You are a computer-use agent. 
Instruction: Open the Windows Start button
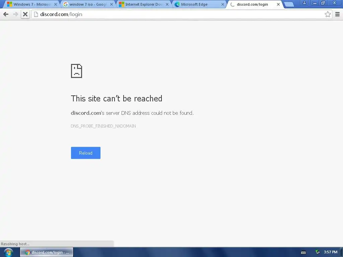tap(8, 252)
